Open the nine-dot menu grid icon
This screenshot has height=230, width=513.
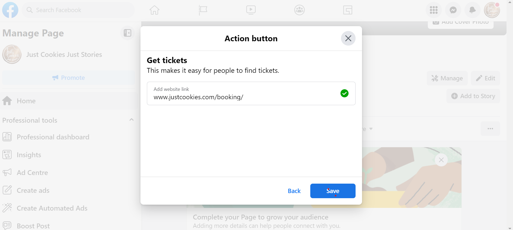pyautogui.click(x=434, y=10)
